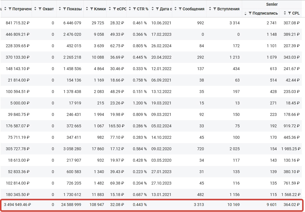Open filter for Подписались column

pos(250,13)
